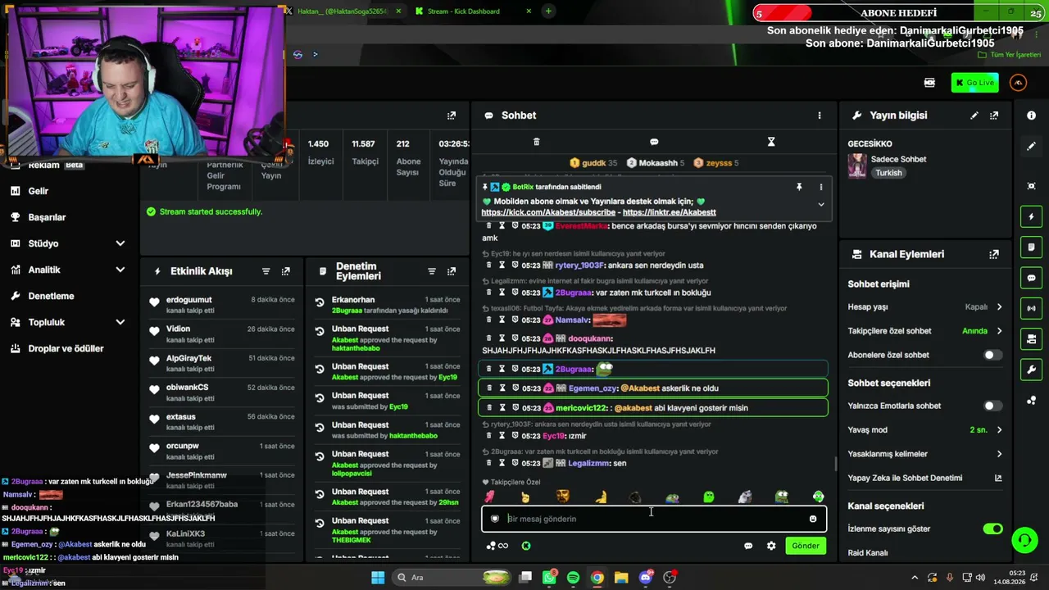Click the speech bubble icon under Sohbet header
Screen dimensions: 1049x590
[654, 142]
